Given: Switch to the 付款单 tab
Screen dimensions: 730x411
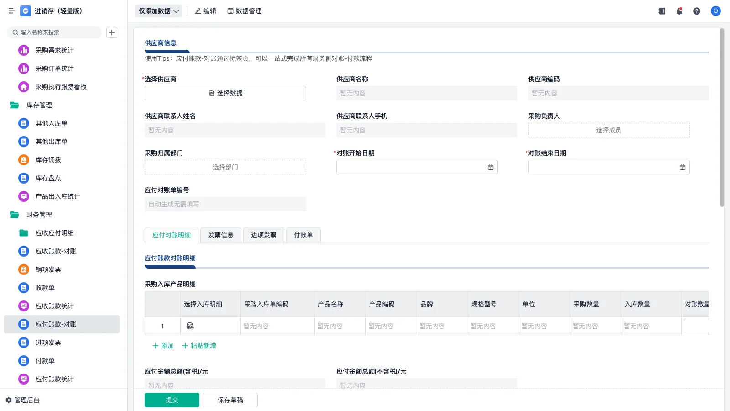Looking at the screenshot, I should 303,235.
